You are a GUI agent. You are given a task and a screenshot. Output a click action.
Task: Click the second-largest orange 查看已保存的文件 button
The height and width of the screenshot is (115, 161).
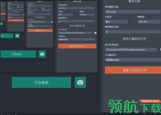coord(77,46)
